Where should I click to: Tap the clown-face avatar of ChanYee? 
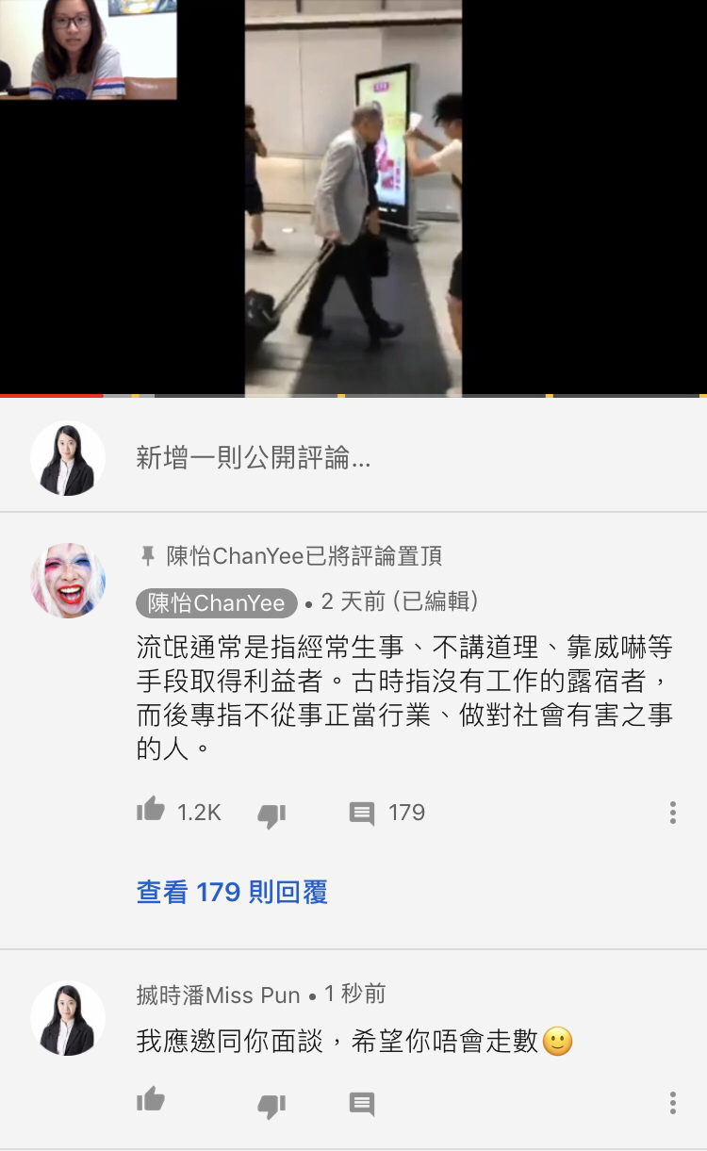coord(68,581)
